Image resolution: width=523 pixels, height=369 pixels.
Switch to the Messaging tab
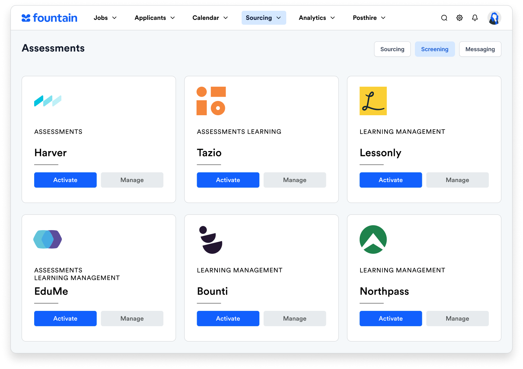[480, 49]
